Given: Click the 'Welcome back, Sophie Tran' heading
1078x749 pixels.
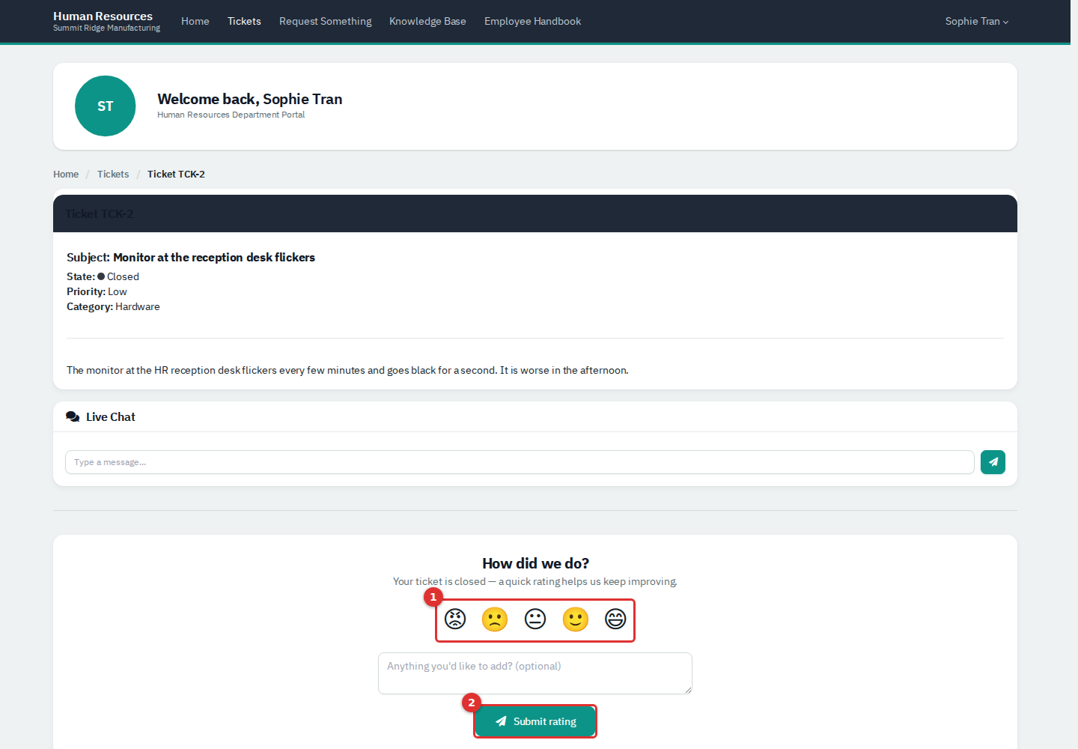Looking at the screenshot, I should pos(250,99).
